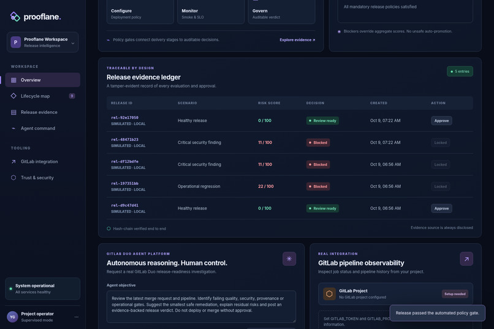Select the Configure deployment policy card
494x329 pixels.
tap(140, 12)
